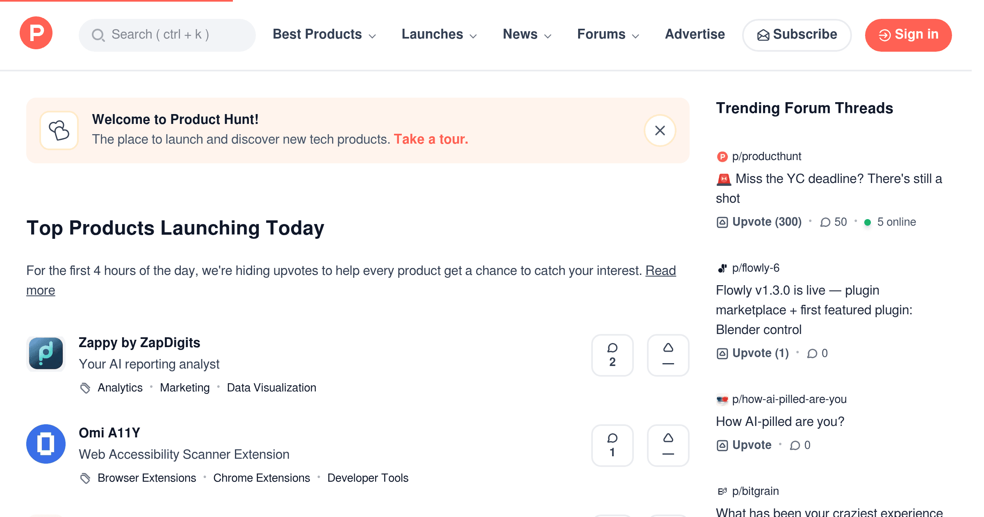
Task: Go to the Advertise page
Action: tap(695, 34)
